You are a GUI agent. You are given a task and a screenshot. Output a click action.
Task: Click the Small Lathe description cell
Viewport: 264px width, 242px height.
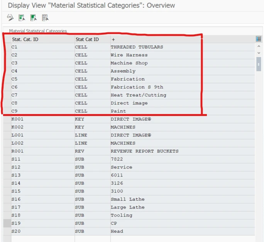183,199
